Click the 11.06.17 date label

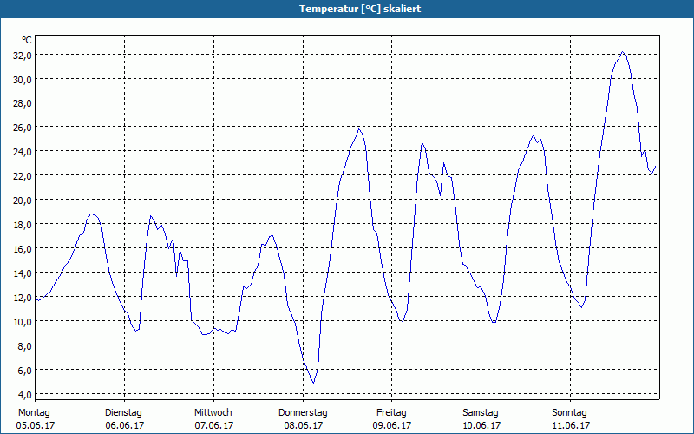571,425
